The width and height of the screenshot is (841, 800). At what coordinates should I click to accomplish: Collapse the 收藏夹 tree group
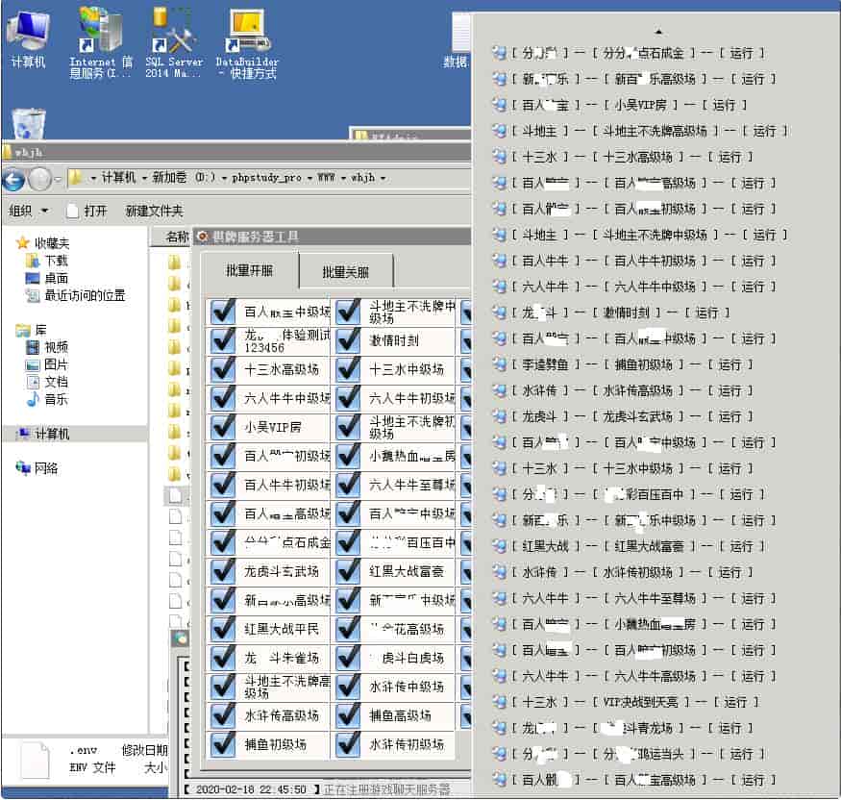[x=8, y=243]
